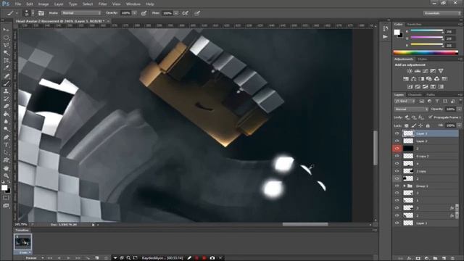Toggle visibility of Group 1
Viewport: 464px width, 261px height.
pos(397,186)
